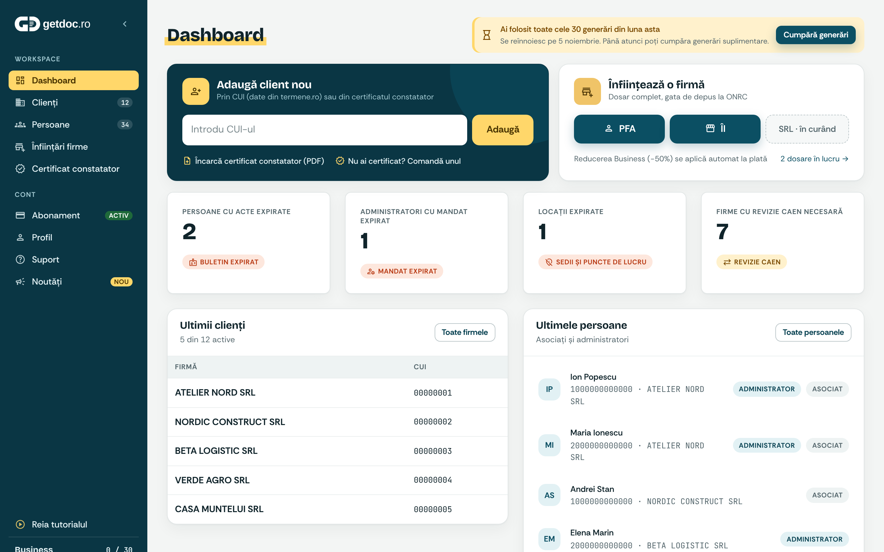Click the MANDAT EXPIRAT tag
Screen dimensions: 884x552
click(x=401, y=271)
